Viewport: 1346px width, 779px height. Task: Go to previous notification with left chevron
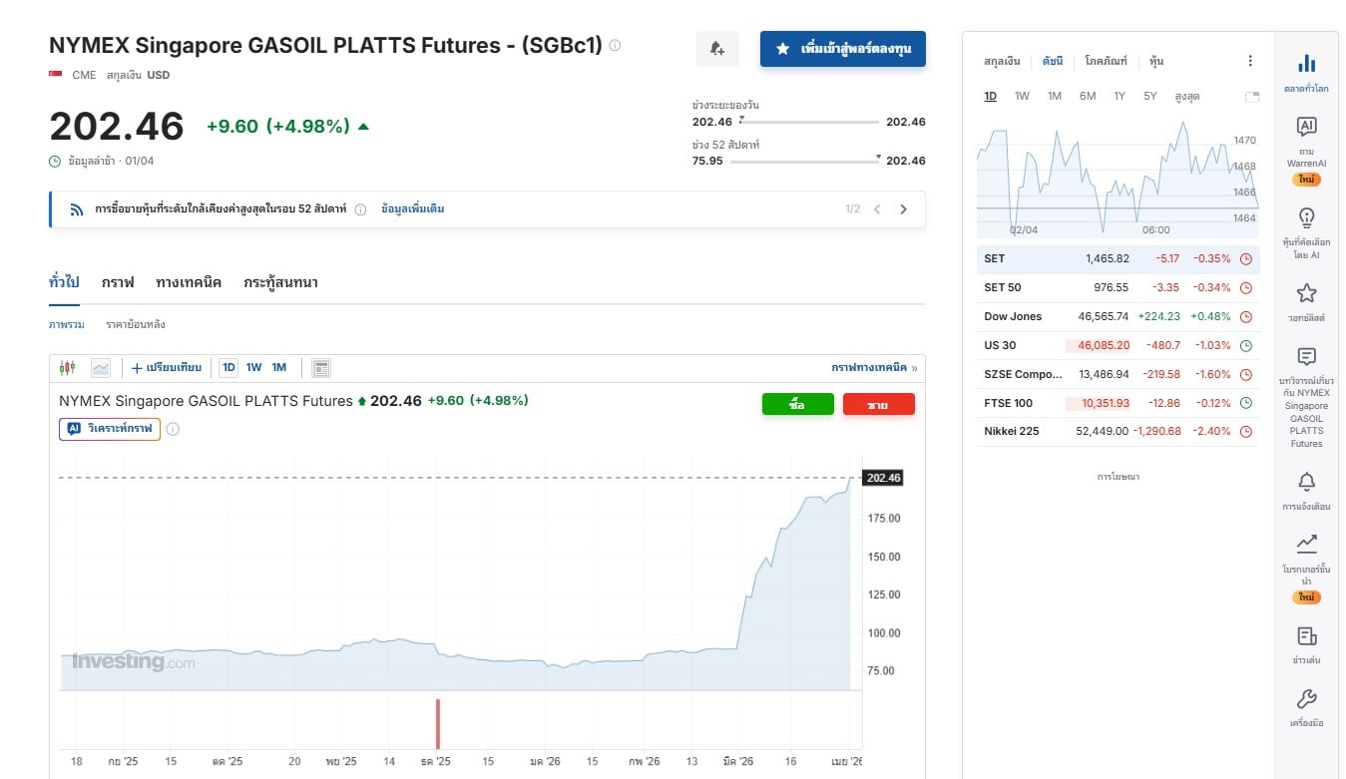(877, 209)
